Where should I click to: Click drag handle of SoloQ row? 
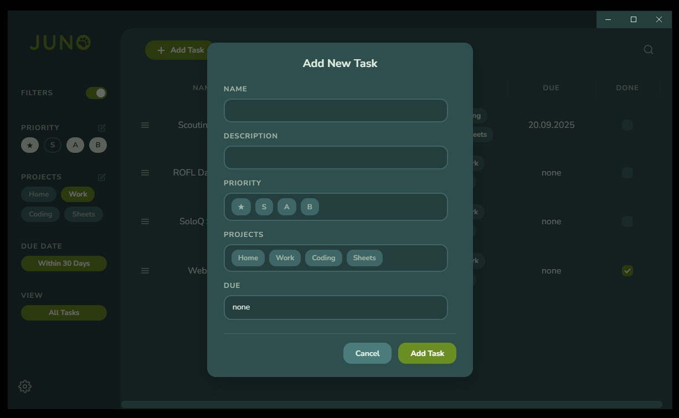[x=145, y=221]
